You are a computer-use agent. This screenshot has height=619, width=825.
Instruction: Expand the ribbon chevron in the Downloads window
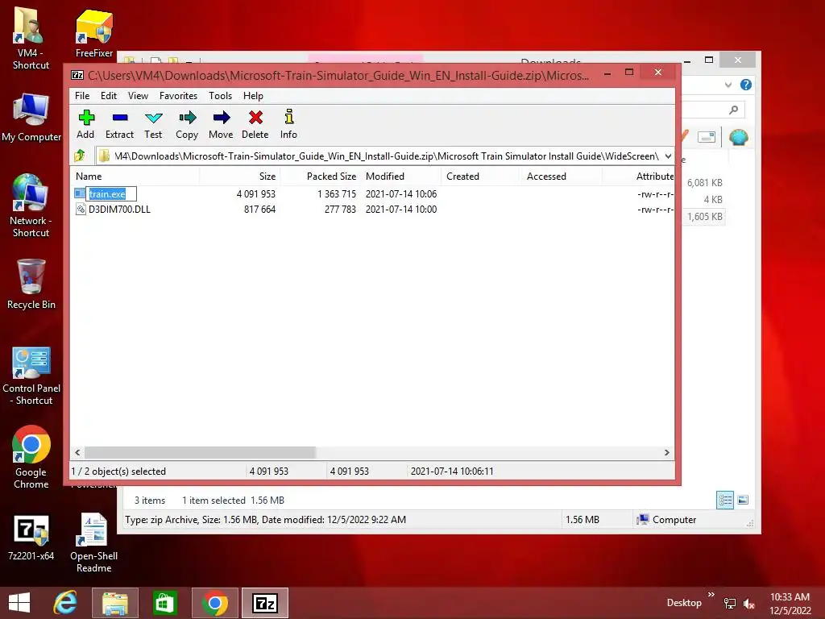pos(728,85)
